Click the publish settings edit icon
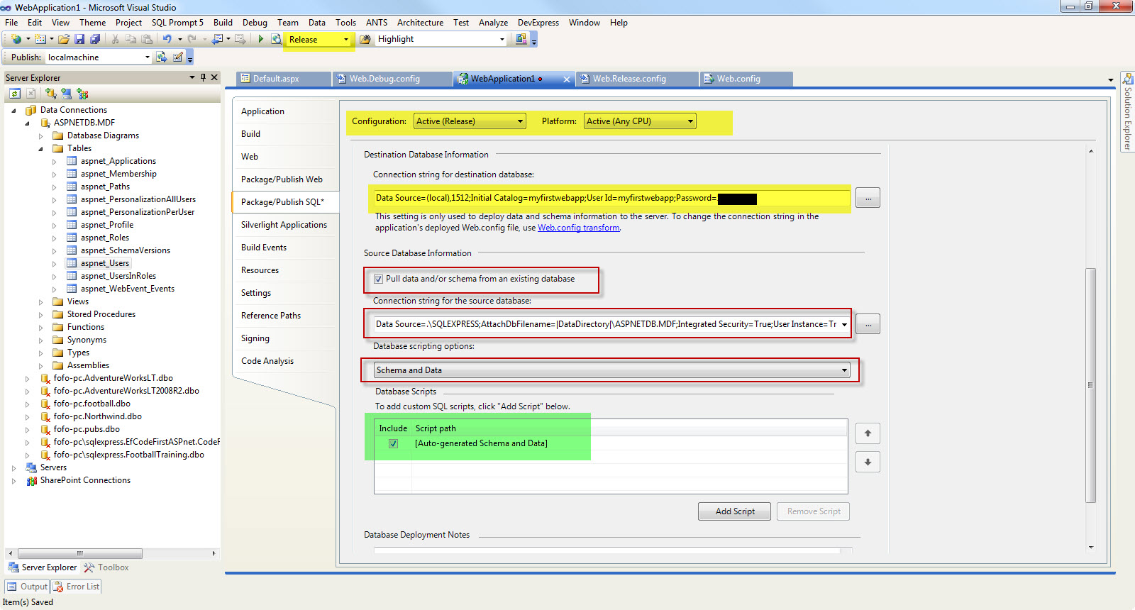This screenshot has width=1135, height=610. 178,57
